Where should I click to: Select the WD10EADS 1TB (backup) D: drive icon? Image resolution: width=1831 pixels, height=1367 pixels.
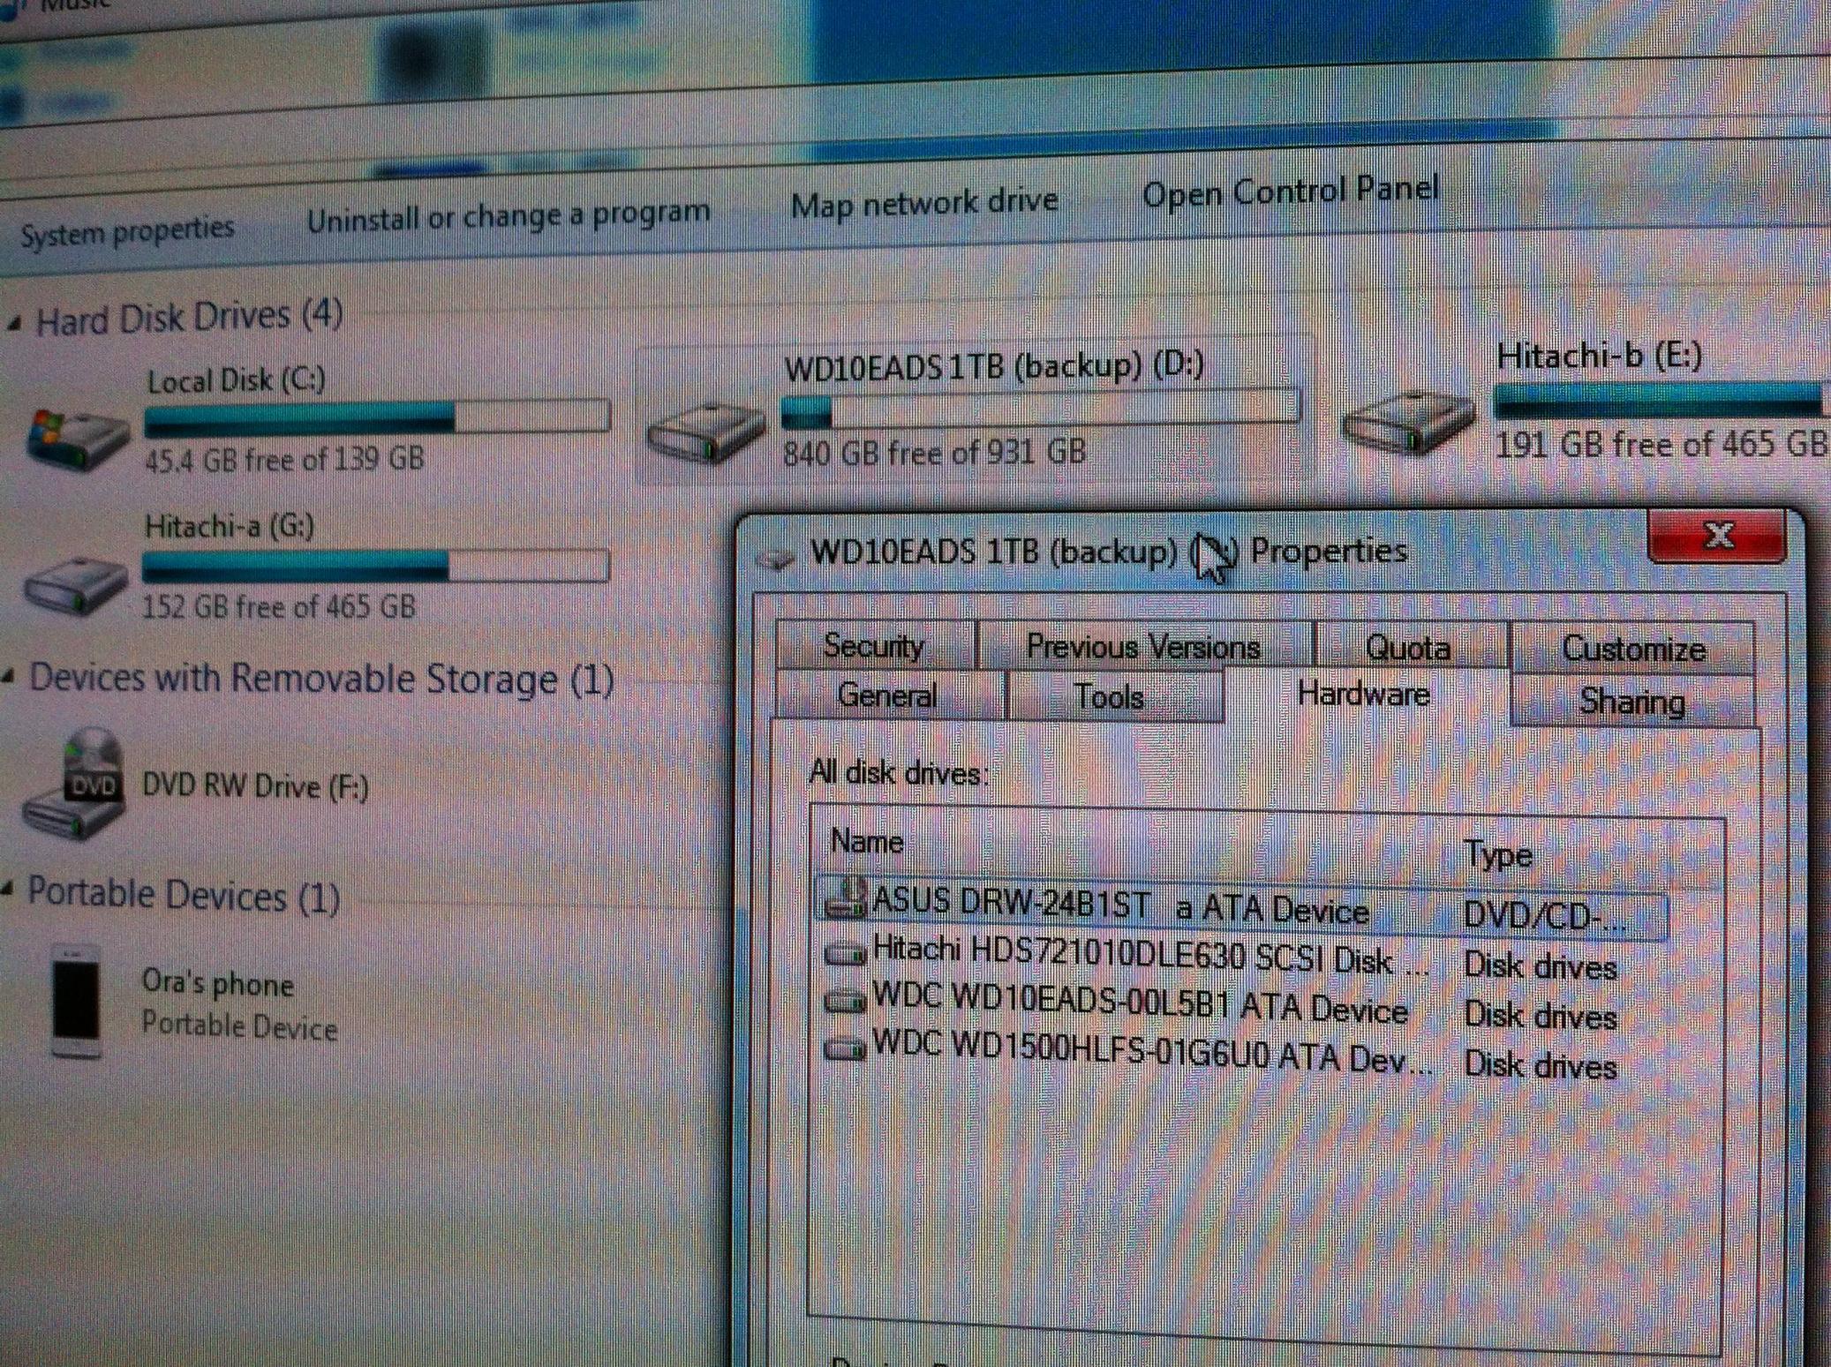pos(705,432)
